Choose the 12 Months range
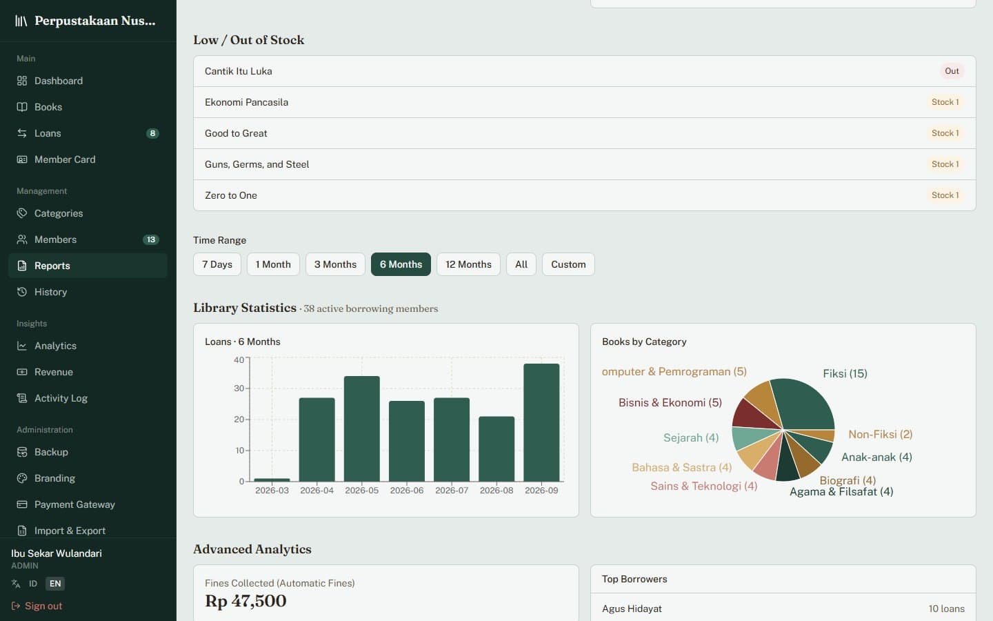Image resolution: width=993 pixels, height=621 pixels. [468, 264]
